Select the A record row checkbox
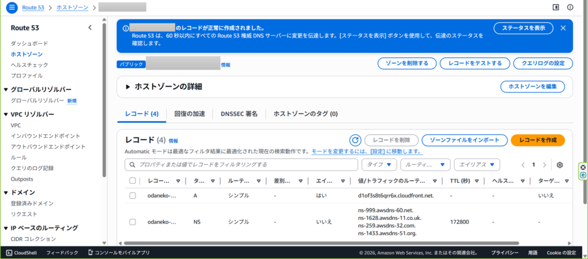This screenshot has height=259, width=588. click(133, 195)
